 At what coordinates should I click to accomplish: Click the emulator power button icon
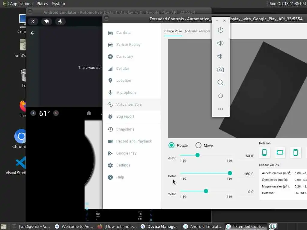pyautogui.click(x=220, y=30)
